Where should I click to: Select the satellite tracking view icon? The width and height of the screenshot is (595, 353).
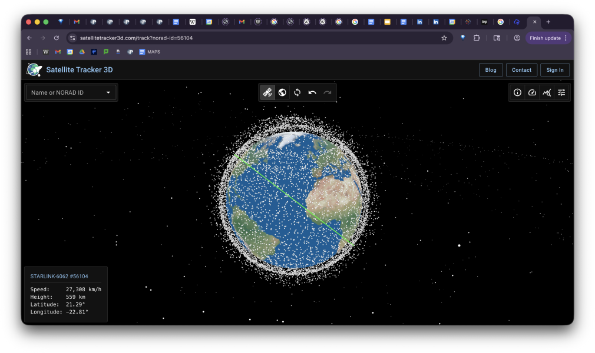pyautogui.click(x=267, y=92)
